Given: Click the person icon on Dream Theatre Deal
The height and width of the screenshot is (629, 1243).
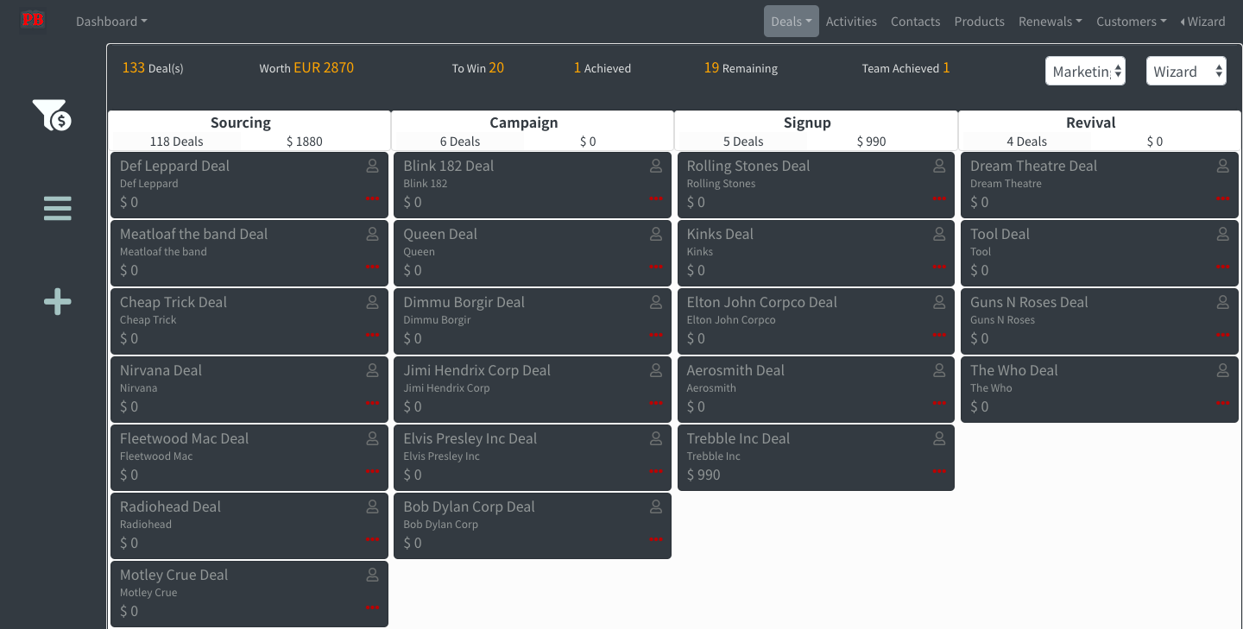Looking at the screenshot, I should [x=1223, y=166].
